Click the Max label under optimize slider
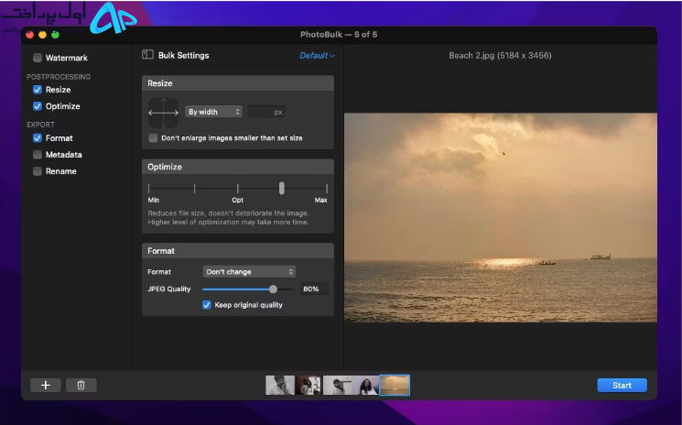Viewport: 682px width, 425px height. coord(320,200)
